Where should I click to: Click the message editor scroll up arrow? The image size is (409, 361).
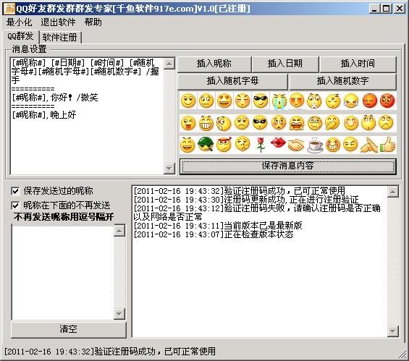click(169, 64)
